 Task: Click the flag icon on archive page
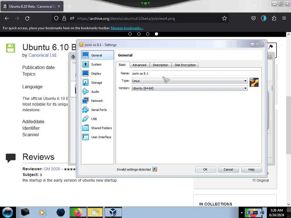[x=271, y=47]
